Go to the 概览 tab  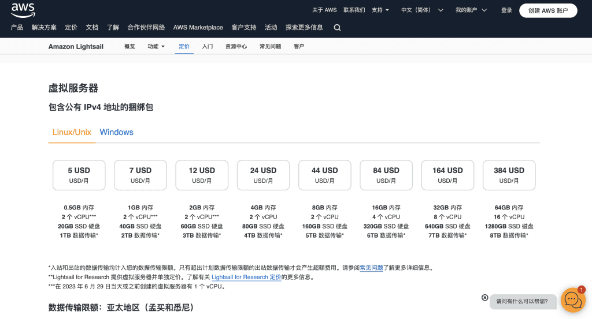point(129,46)
